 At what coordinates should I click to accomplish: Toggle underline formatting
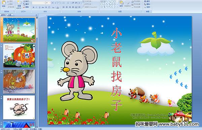(x=39, y=7)
